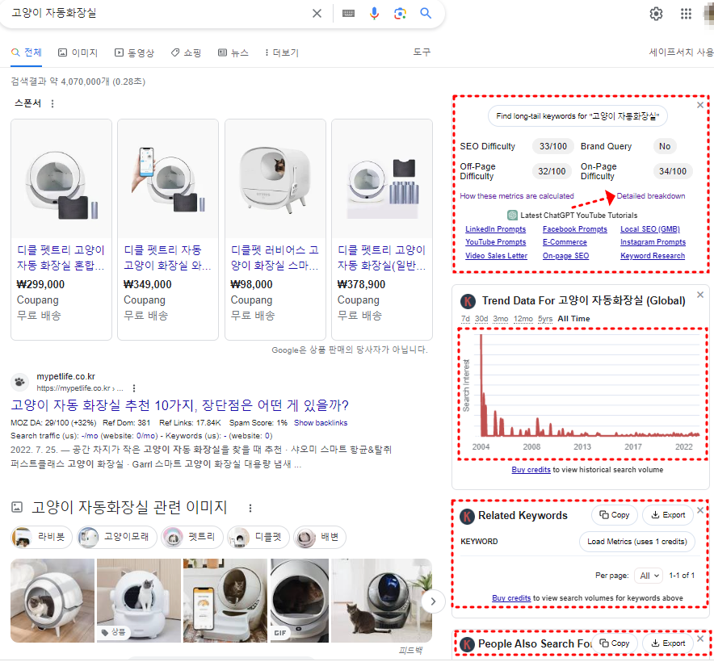Screen dimensions: 714x662
Task: Click Load Metrics (uses 1 credits)
Action: point(637,542)
